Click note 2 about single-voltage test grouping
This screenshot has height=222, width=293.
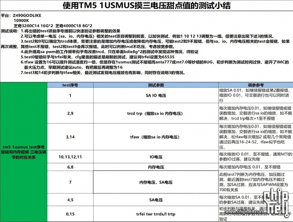[x=147, y=36]
